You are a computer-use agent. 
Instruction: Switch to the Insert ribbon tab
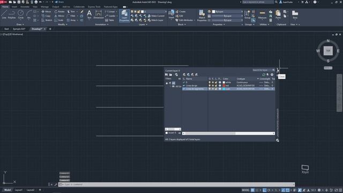tap(14, 7)
